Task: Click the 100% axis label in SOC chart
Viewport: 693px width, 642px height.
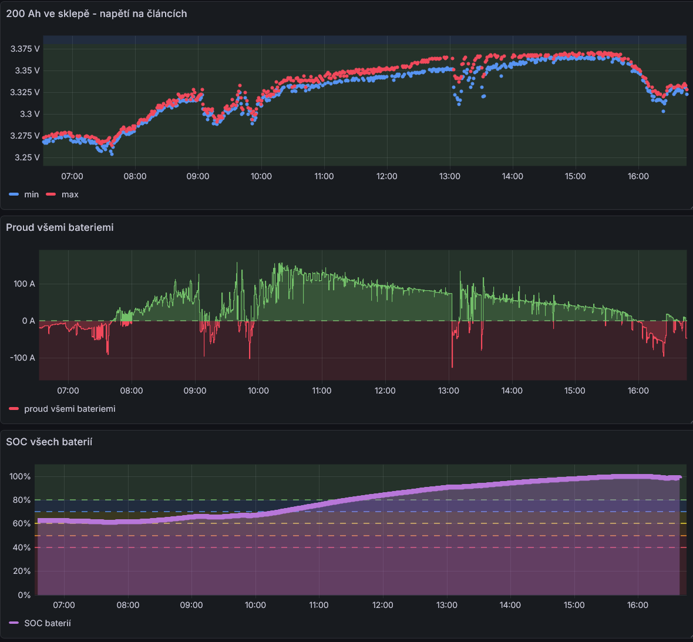Action: coord(20,476)
